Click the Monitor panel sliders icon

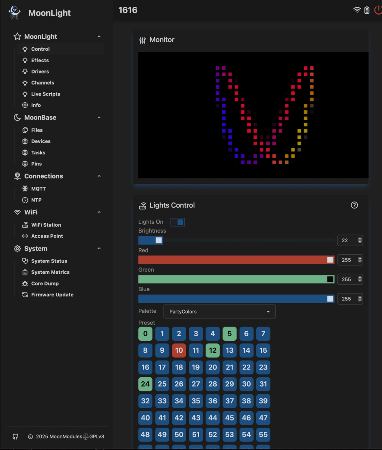tap(143, 40)
